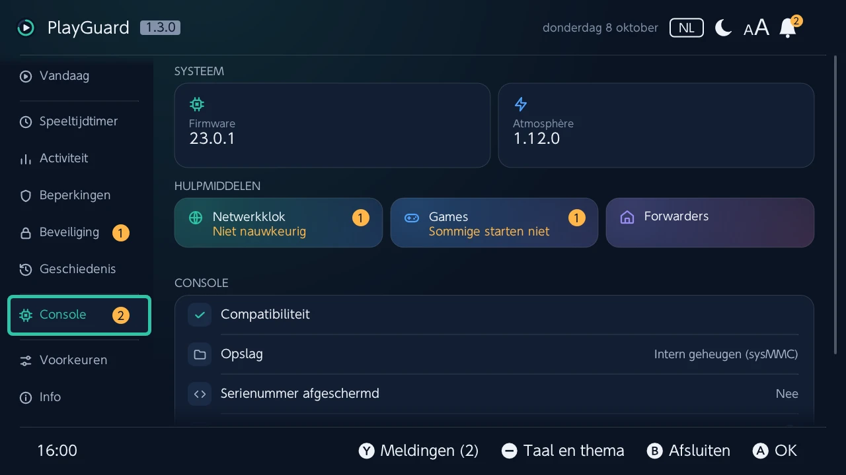This screenshot has height=475, width=846.
Task: Change text size with AA icon
Action: click(x=756, y=28)
